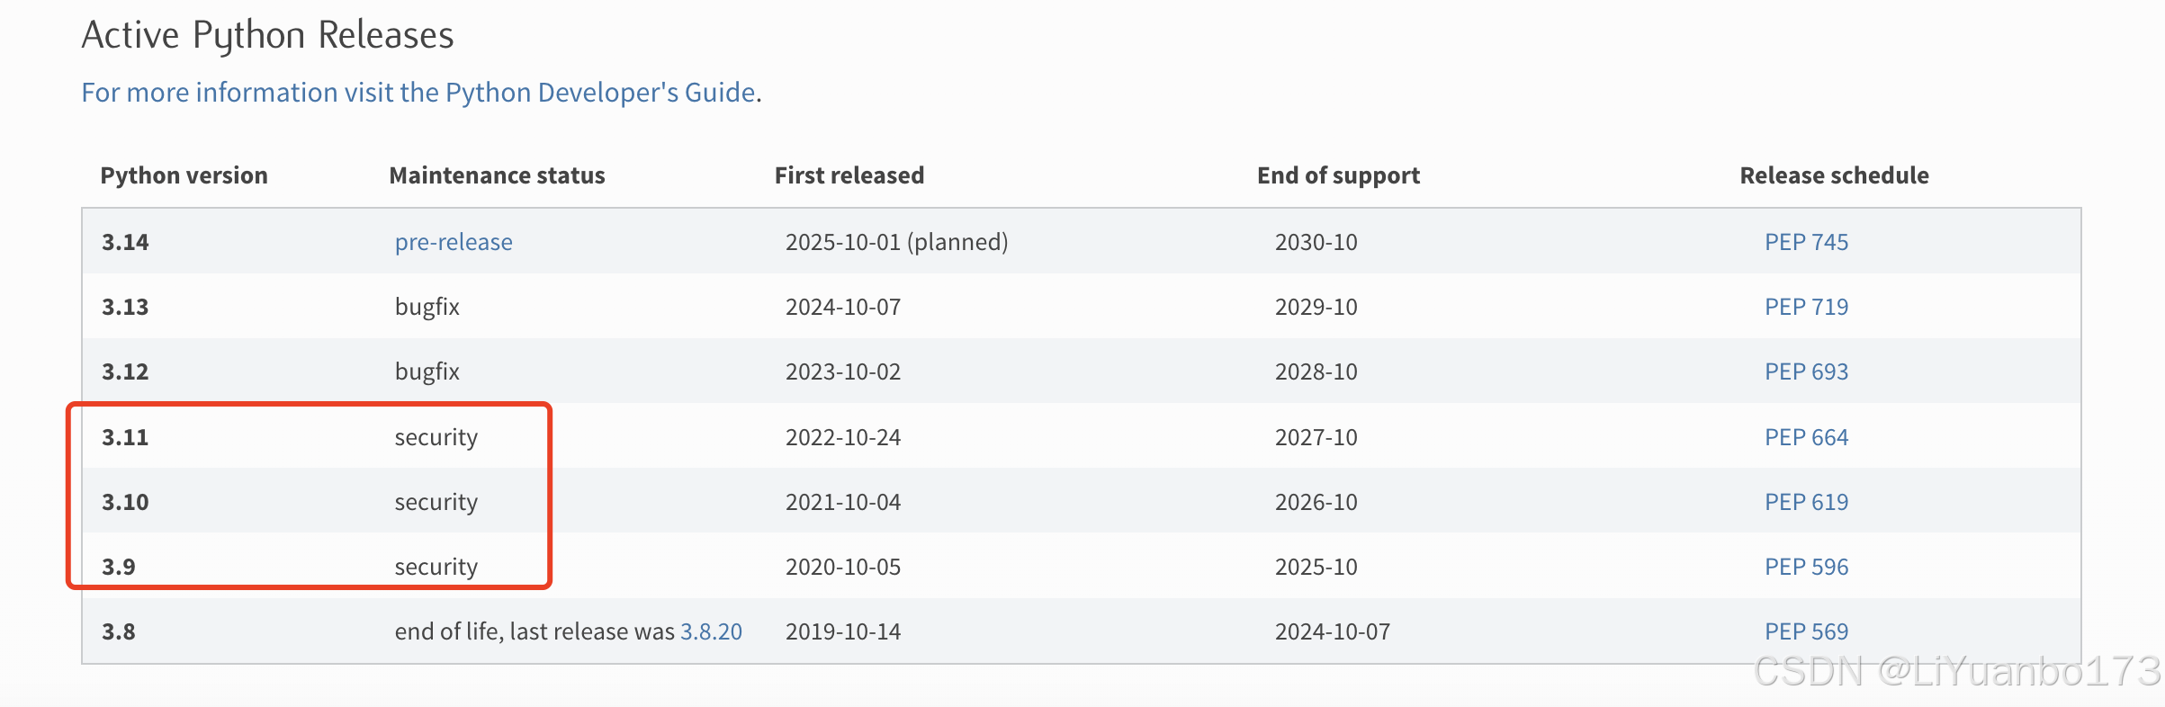Viewport: 2165px width, 707px height.
Task: Click the End of support column header
Action: [1338, 175]
